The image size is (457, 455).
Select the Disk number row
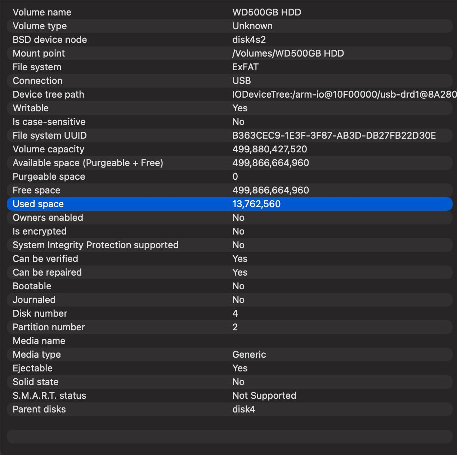[230, 313]
